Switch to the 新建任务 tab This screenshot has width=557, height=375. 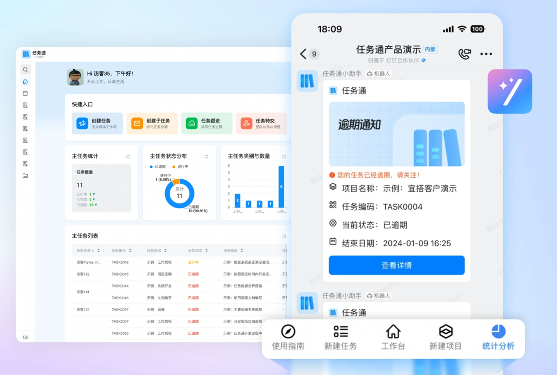(341, 337)
